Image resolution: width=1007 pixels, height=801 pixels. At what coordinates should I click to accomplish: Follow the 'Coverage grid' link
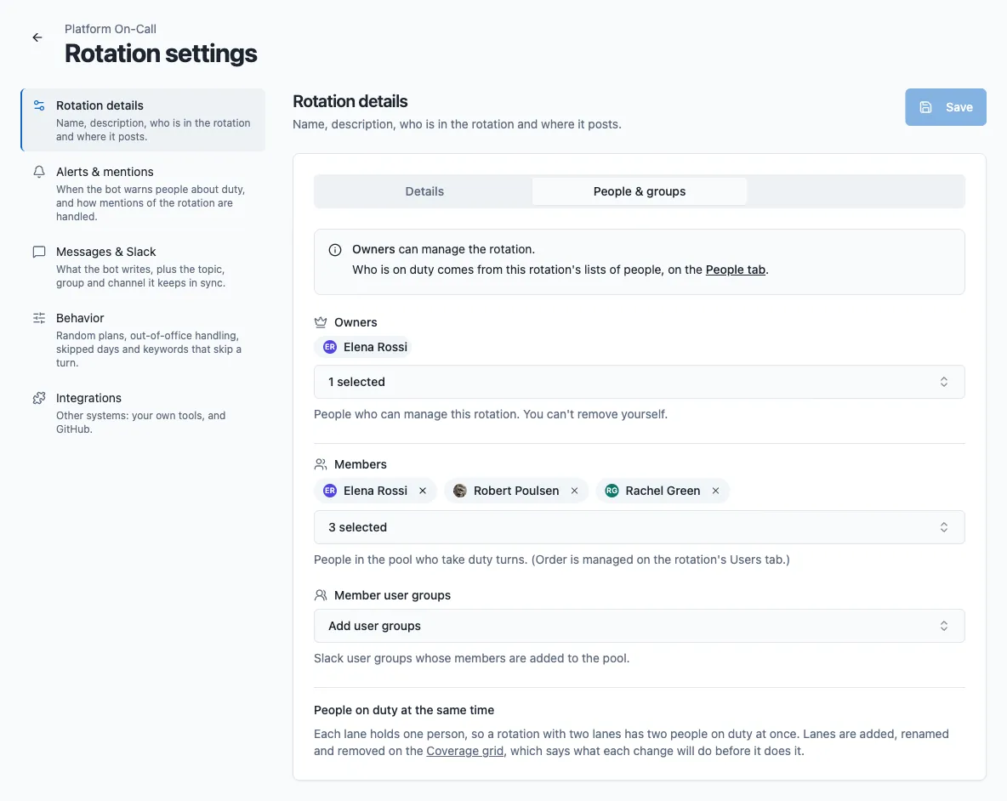tap(465, 751)
